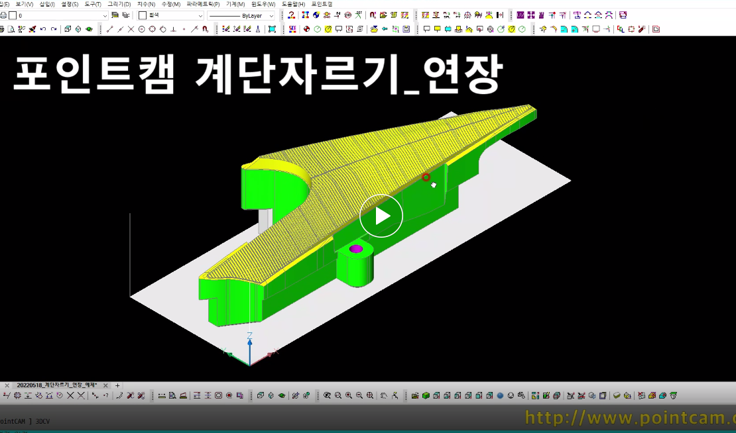Close the 20220518_계단자르기_연장_예제 document tab
The width and height of the screenshot is (736, 433).
tap(105, 385)
